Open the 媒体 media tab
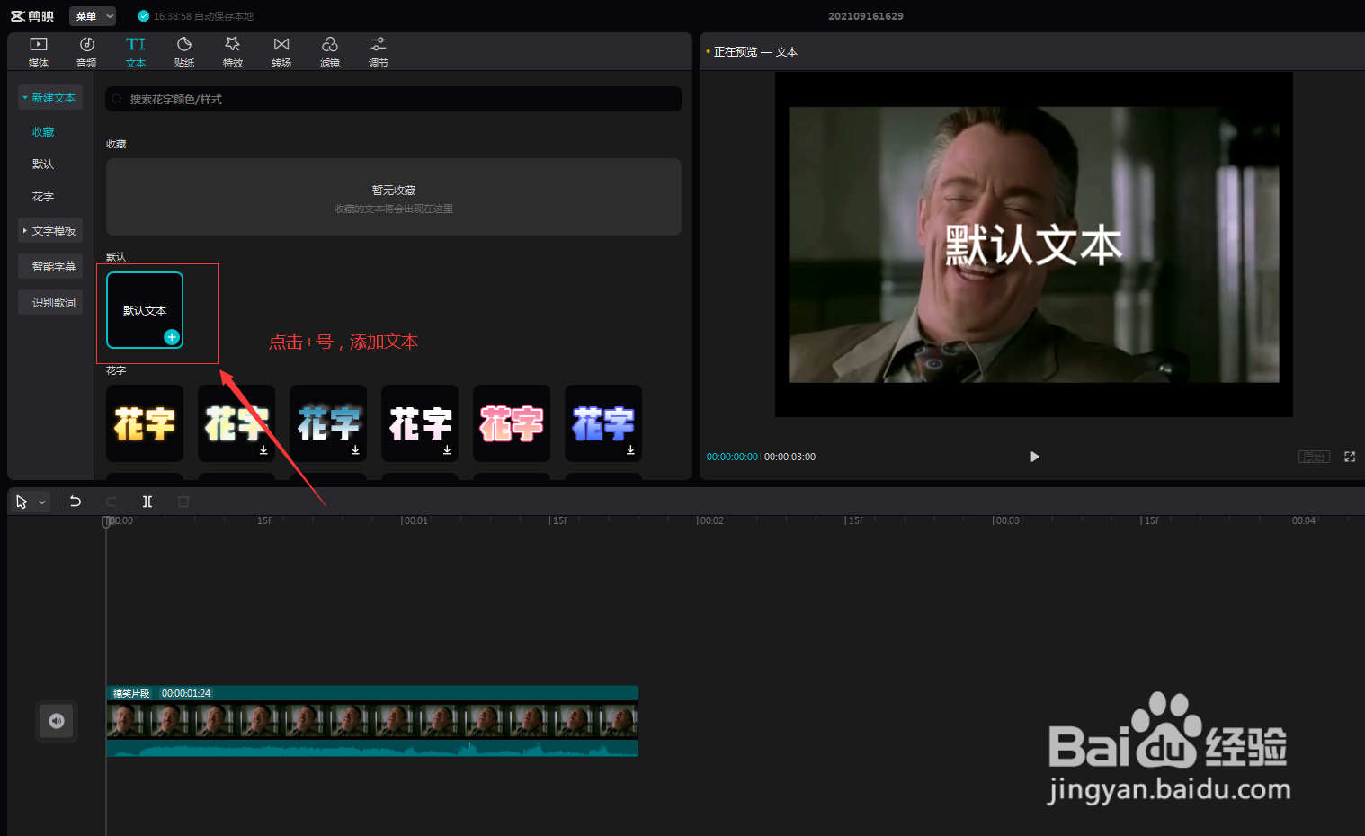Viewport: 1365px width, 836px height. pyautogui.click(x=39, y=52)
